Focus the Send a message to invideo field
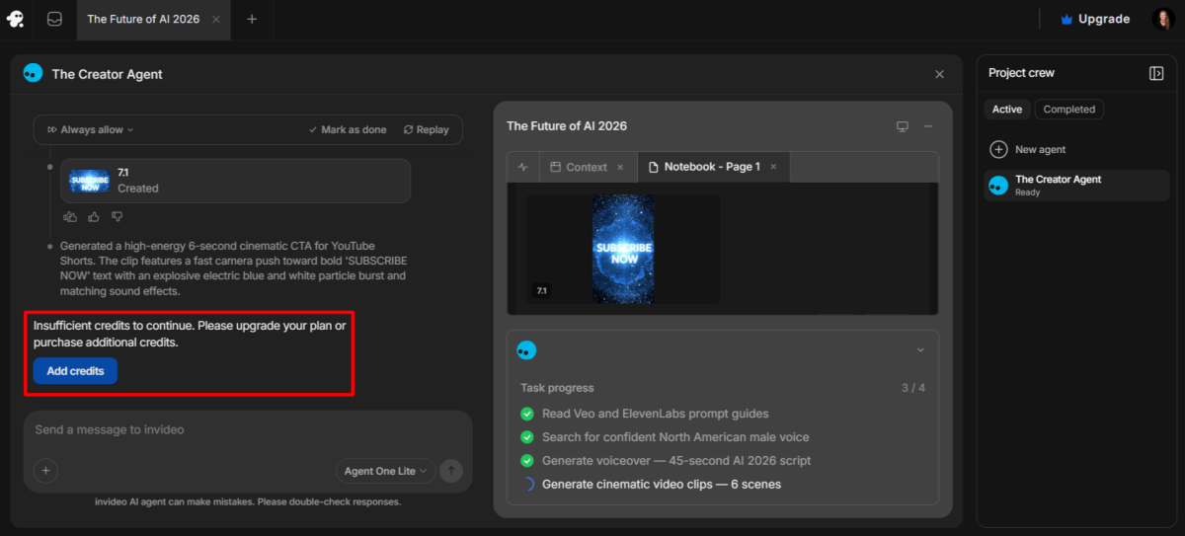 pos(247,430)
